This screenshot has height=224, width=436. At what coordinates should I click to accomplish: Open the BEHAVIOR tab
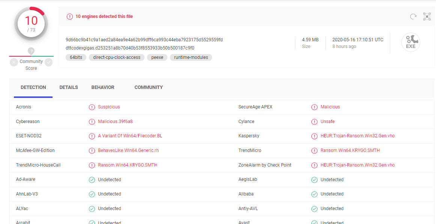(x=103, y=87)
